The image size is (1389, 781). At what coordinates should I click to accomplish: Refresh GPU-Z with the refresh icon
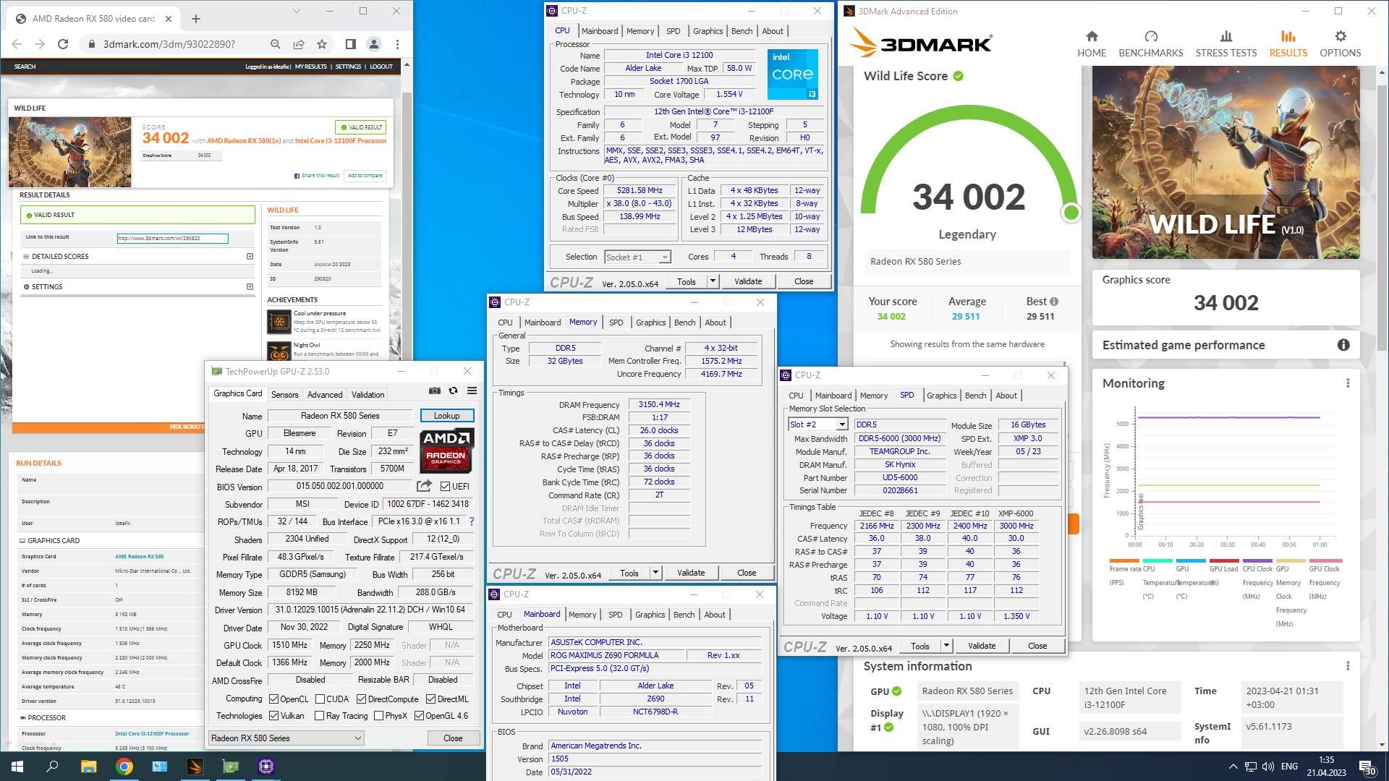point(453,390)
